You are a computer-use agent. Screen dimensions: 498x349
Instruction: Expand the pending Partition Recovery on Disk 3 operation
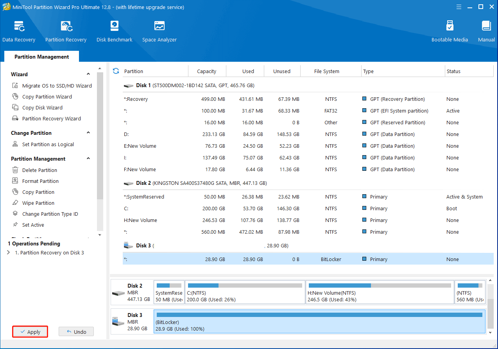click(9, 252)
